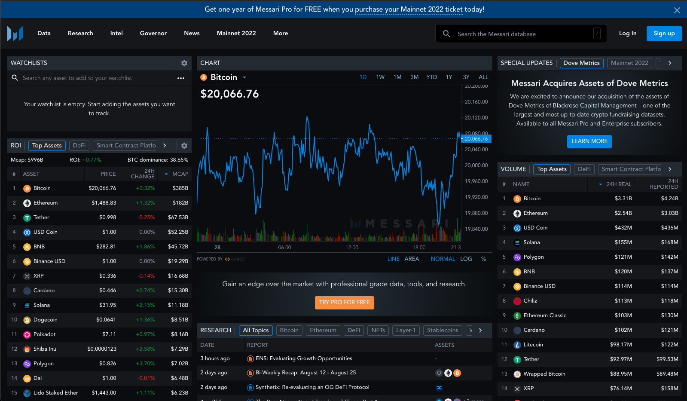Image resolution: width=687 pixels, height=401 pixels.
Task: Select the DeFi tab in ROI panel
Action: point(79,146)
